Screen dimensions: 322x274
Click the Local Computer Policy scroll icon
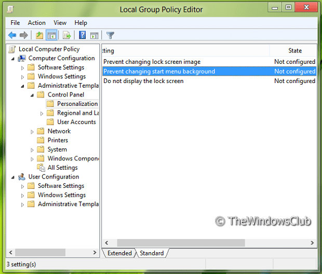[x=12, y=49]
